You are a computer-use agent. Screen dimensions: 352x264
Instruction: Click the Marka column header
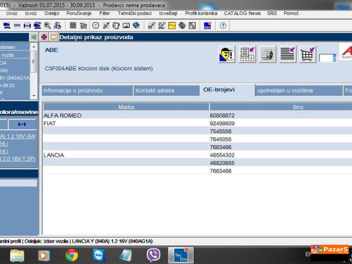126,107
